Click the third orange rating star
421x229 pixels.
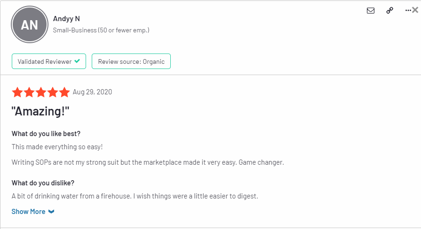tap(41, 92)
